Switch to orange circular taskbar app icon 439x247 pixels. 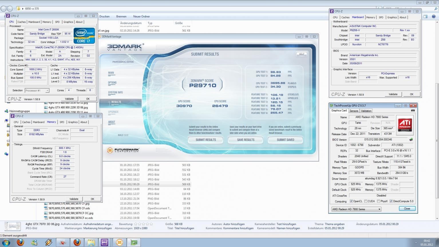pyautogui.click(x=119, y=243)
